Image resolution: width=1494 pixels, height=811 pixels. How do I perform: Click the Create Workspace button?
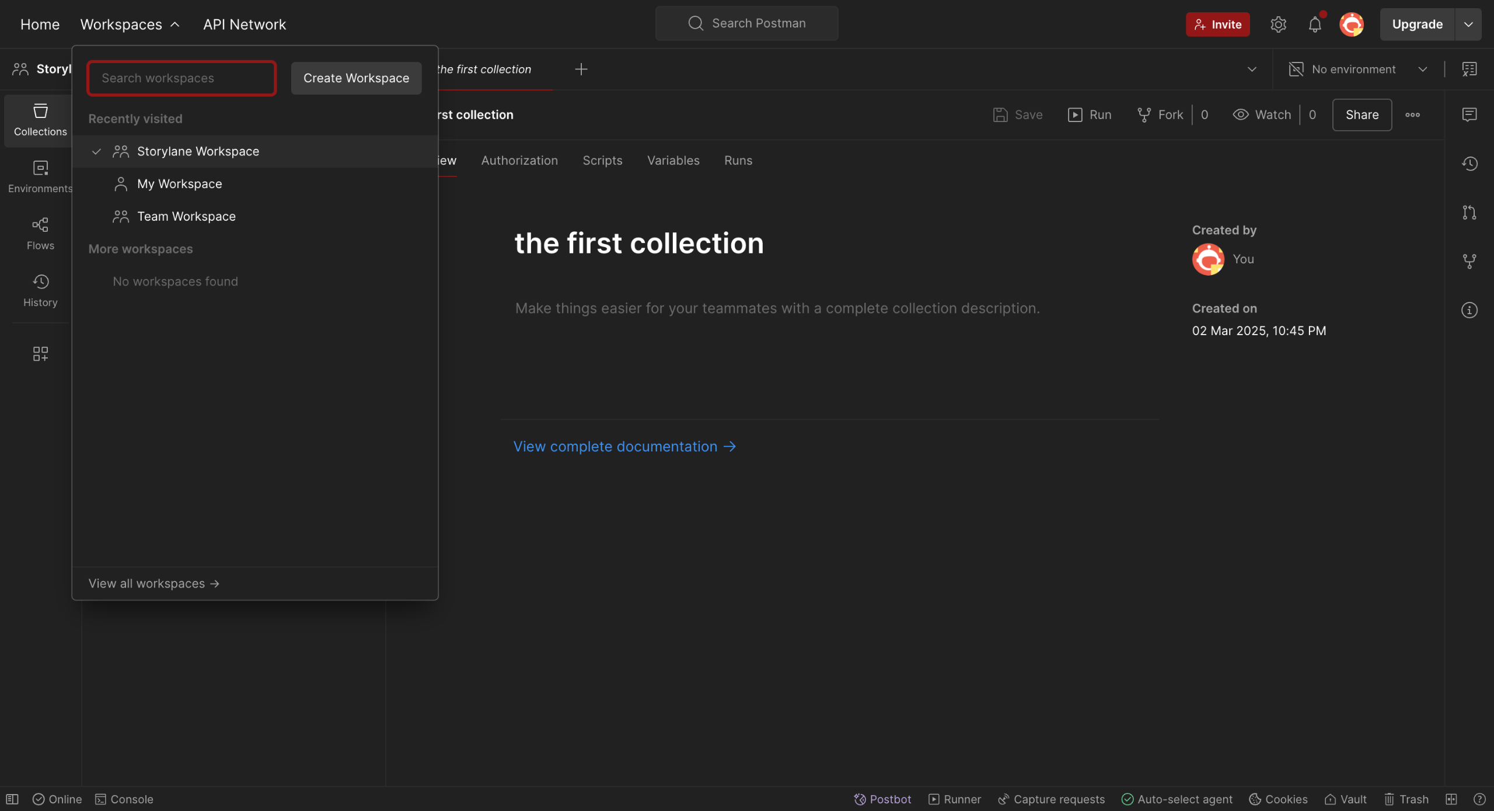click(356, 78)
